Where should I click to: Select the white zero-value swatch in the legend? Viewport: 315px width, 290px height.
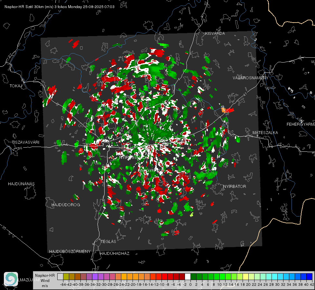click(188, 277)
